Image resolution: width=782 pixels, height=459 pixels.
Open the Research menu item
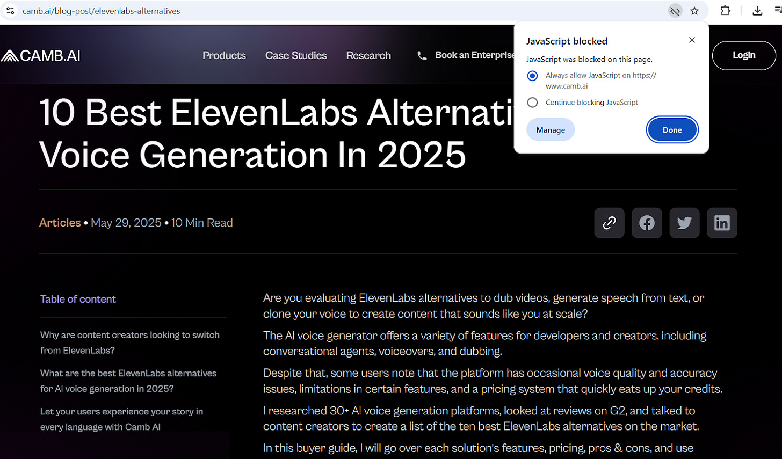pos(368,55)
